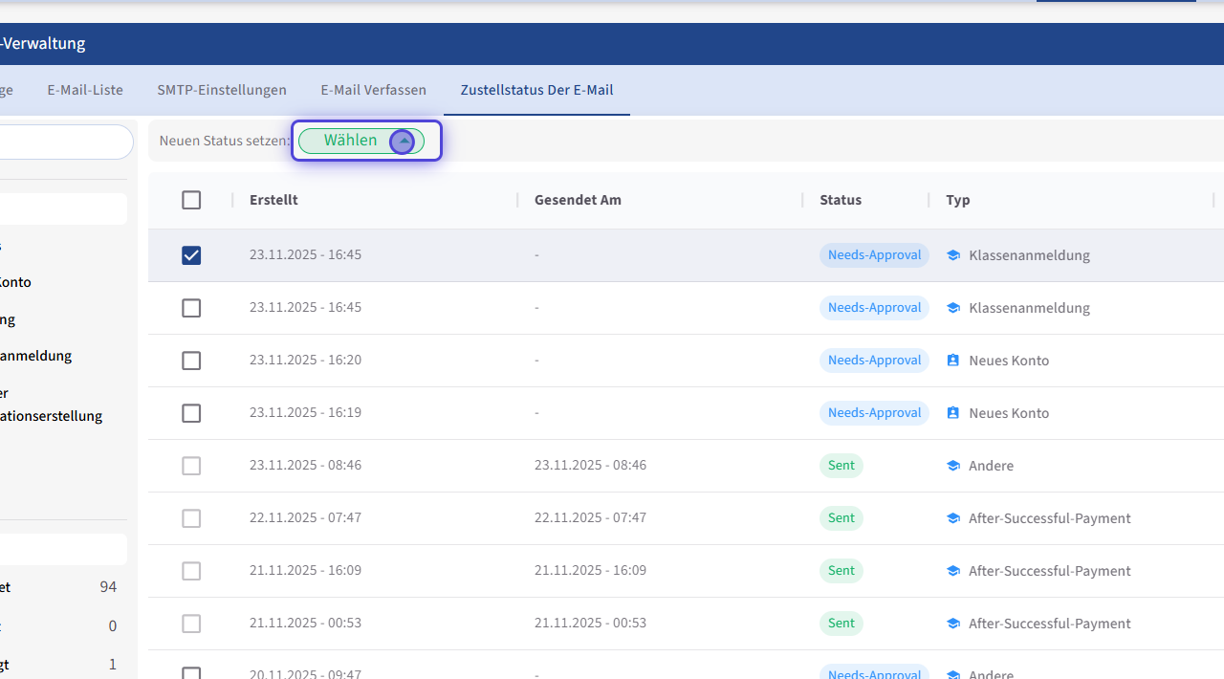The image size is (1224, 679).
Task: Sort by the Erstellt column header
Action: pos(273,200)
